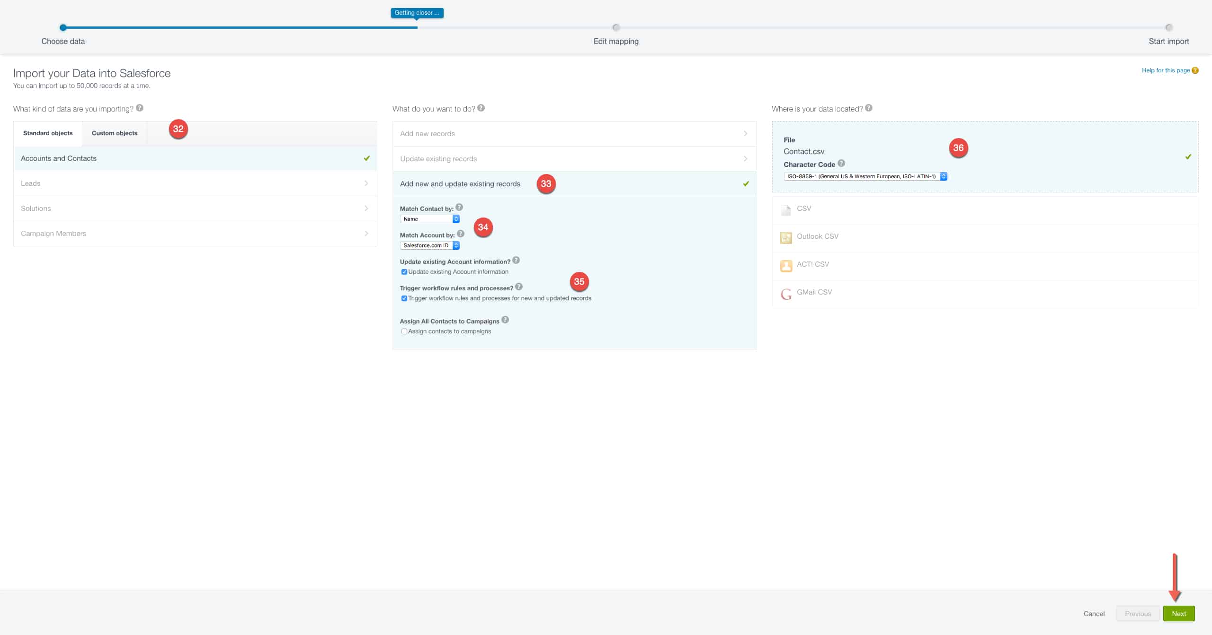Open Match Account by Salesforce.com ID dropdown
Viewport: 1212px width, 635px height.
429,245
